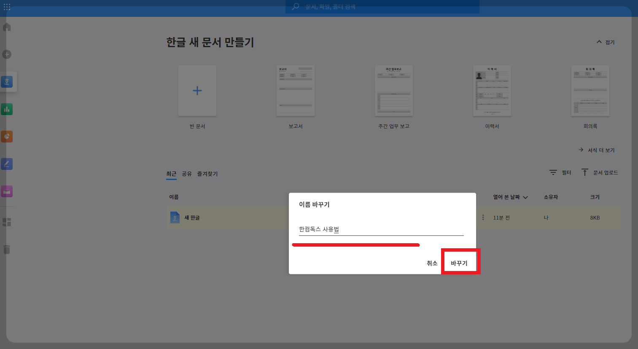Open the green spreadsheet app sidebar icon
Image resolution: width=638 pixels, height=349 pixels.
pyautogui.click(x=7, y=109)
